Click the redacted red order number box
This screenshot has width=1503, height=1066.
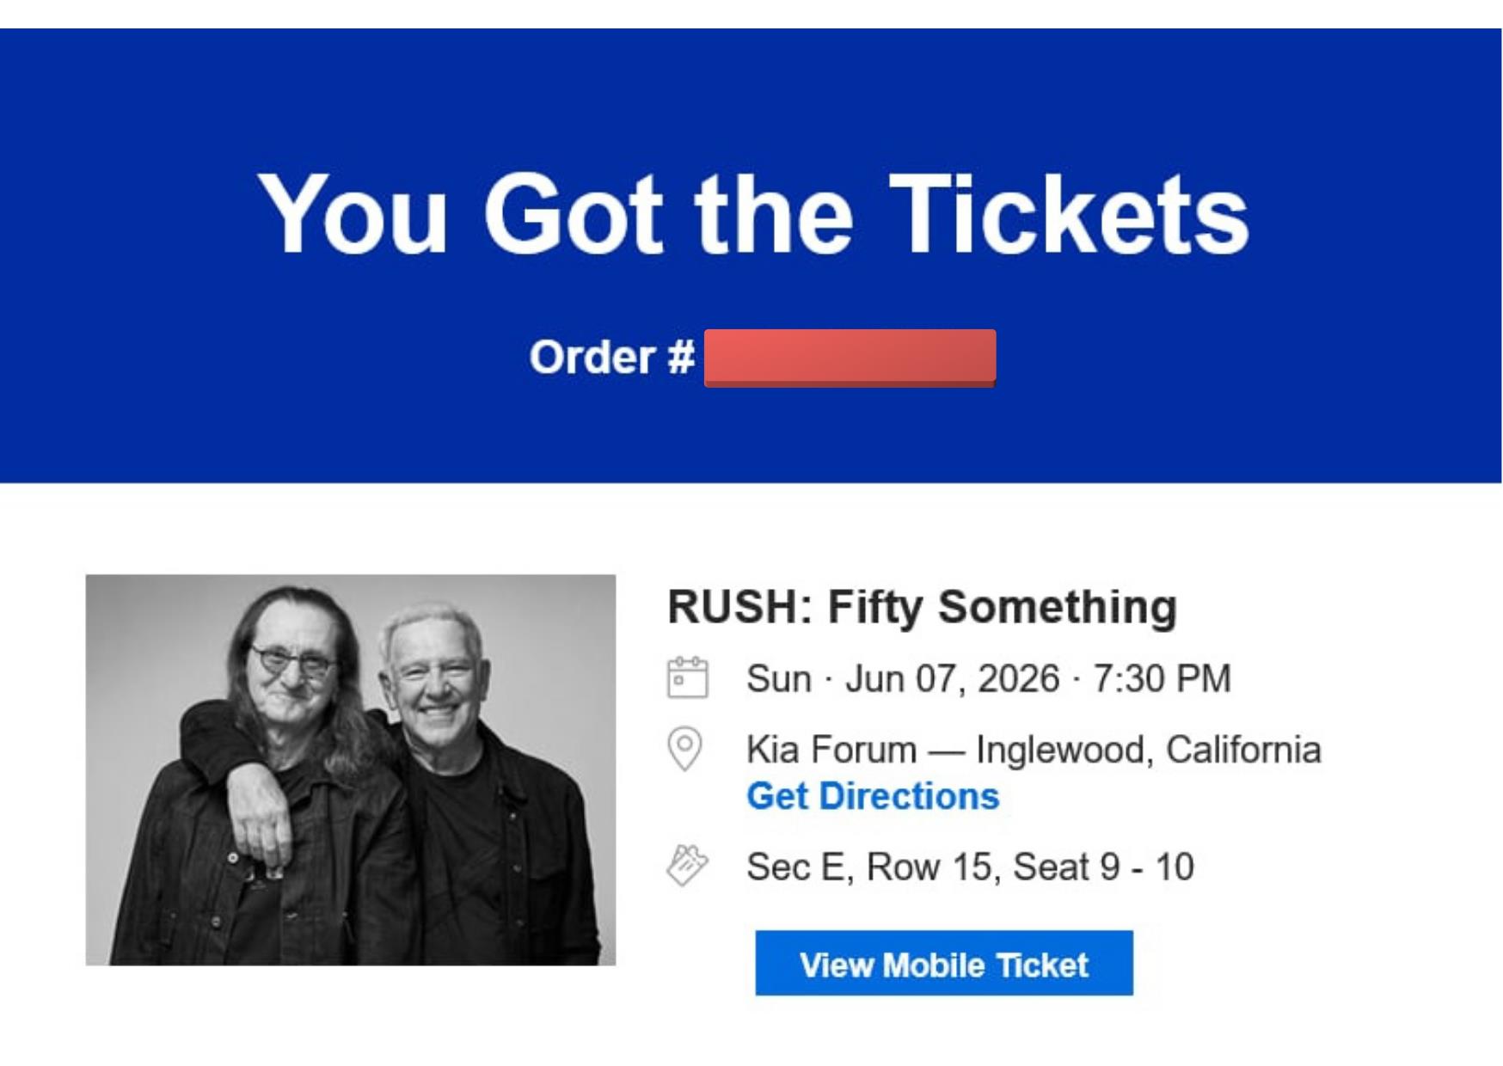pyautogui.click(x=850, y=358)
